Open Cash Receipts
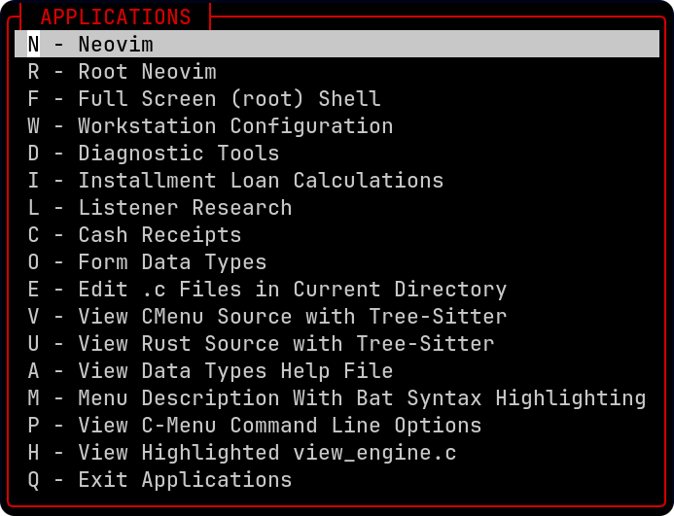 (x=160, y=235)
